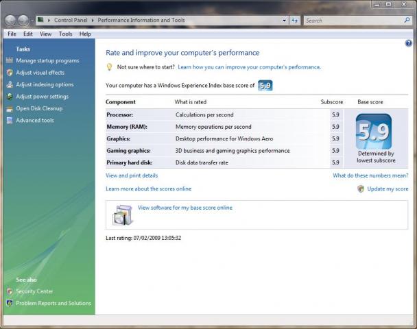Select Performance Information and Tools breadcrumb
Viewport: 417px width, 329px height.
(x=141, y=20)
